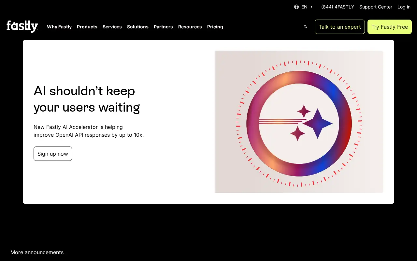Open the Products menu
This screenshot has width=417, height=261.
click(87, 27)
